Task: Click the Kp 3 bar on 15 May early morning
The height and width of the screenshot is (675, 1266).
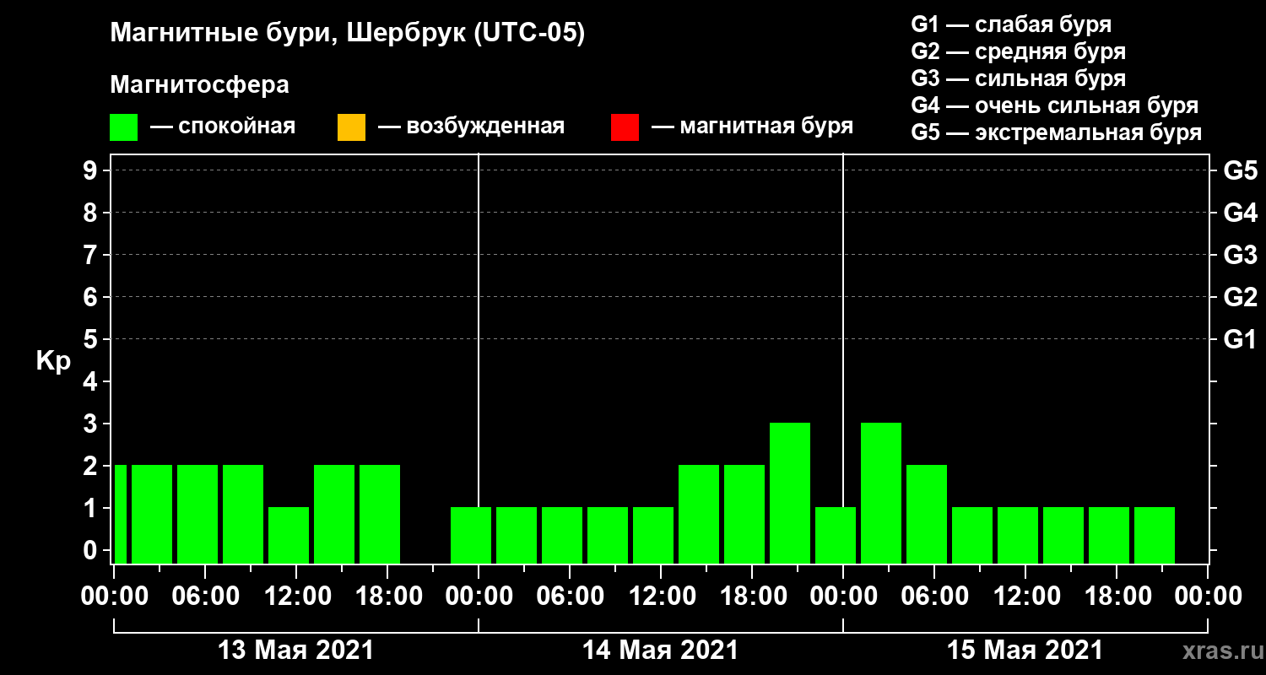Action: tap(881, 493)
